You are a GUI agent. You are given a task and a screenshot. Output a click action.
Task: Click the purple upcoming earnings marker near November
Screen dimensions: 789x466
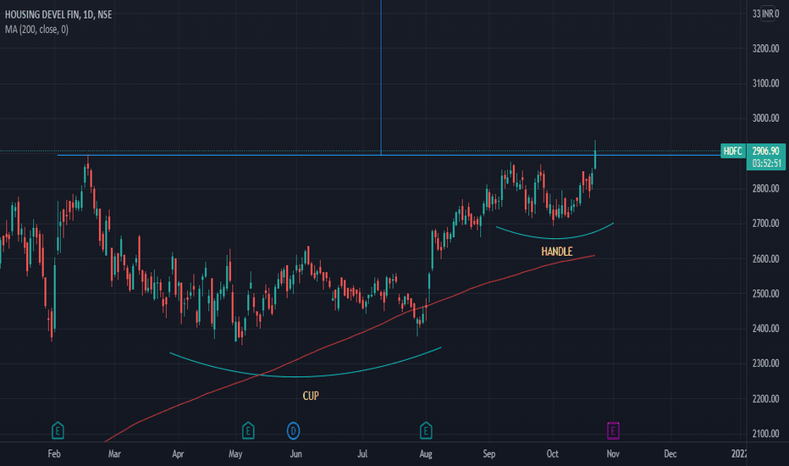613,430
